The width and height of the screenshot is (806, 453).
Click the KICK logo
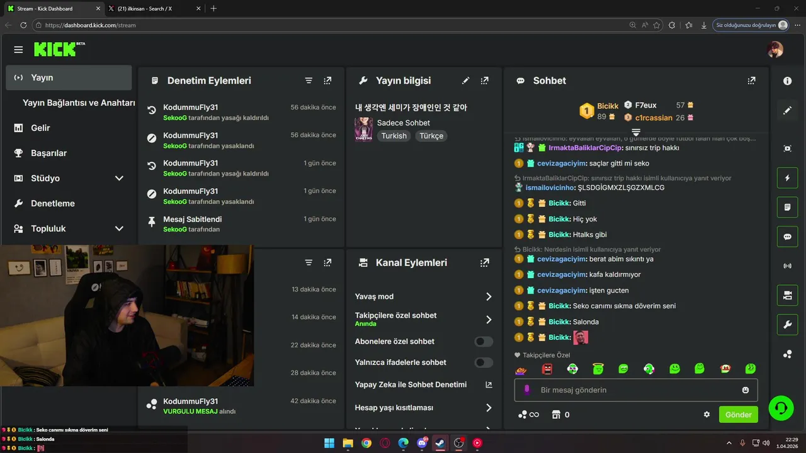[x=59, y=49]
